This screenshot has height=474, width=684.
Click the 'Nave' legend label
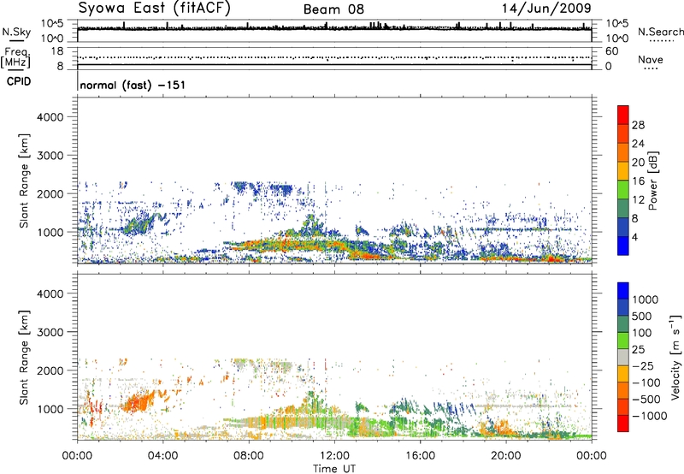pyautogui.click(x=651, y=59)
